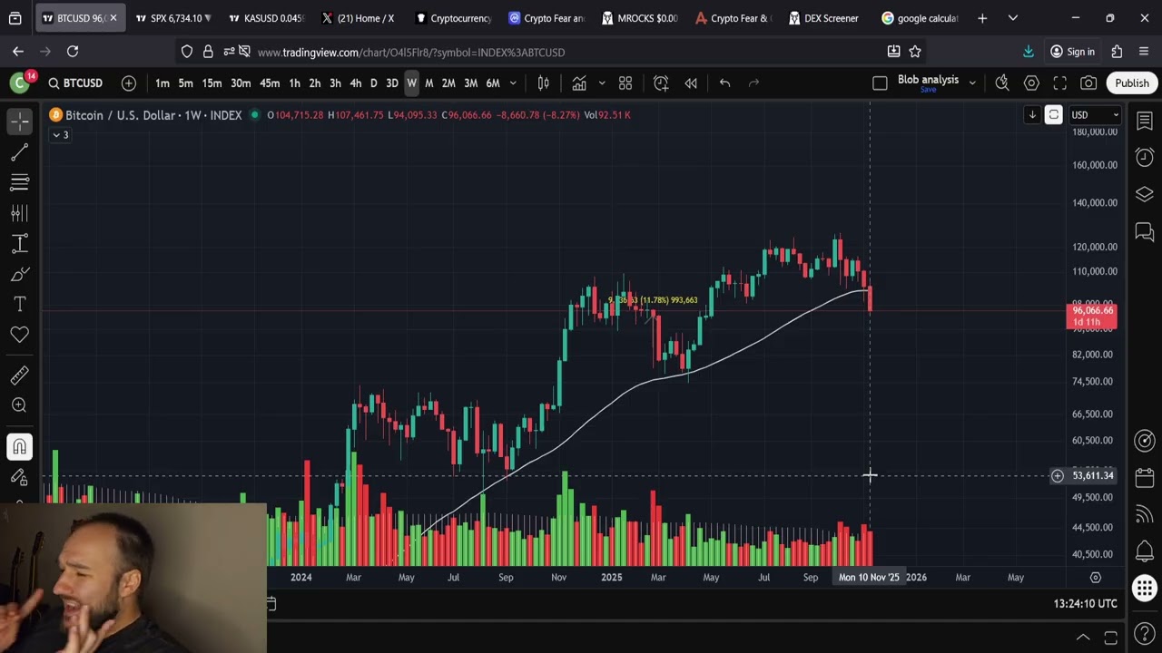The width and height of the screenshot is (1162, 653).
Task: Select the D daily timeframe
Action: point(373,83)
